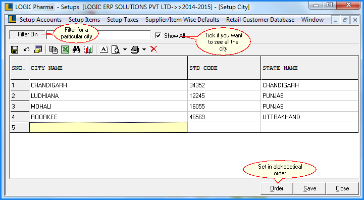Open search with the binoculars icon
Viewport: 364px width, 200px height.
76,49
